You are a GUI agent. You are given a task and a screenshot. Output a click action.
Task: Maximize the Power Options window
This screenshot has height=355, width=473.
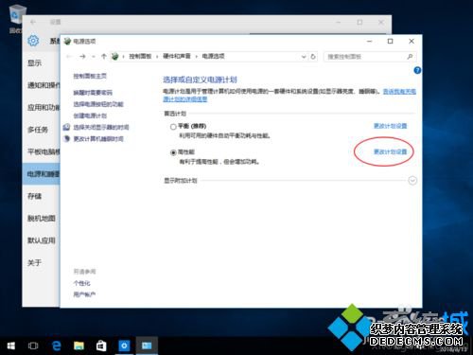(391, 41)
